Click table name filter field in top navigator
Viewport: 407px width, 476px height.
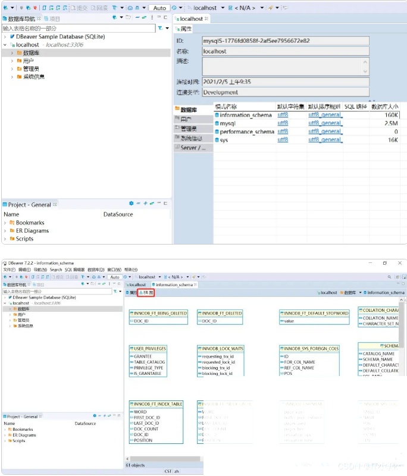click(x=79, y=28)
